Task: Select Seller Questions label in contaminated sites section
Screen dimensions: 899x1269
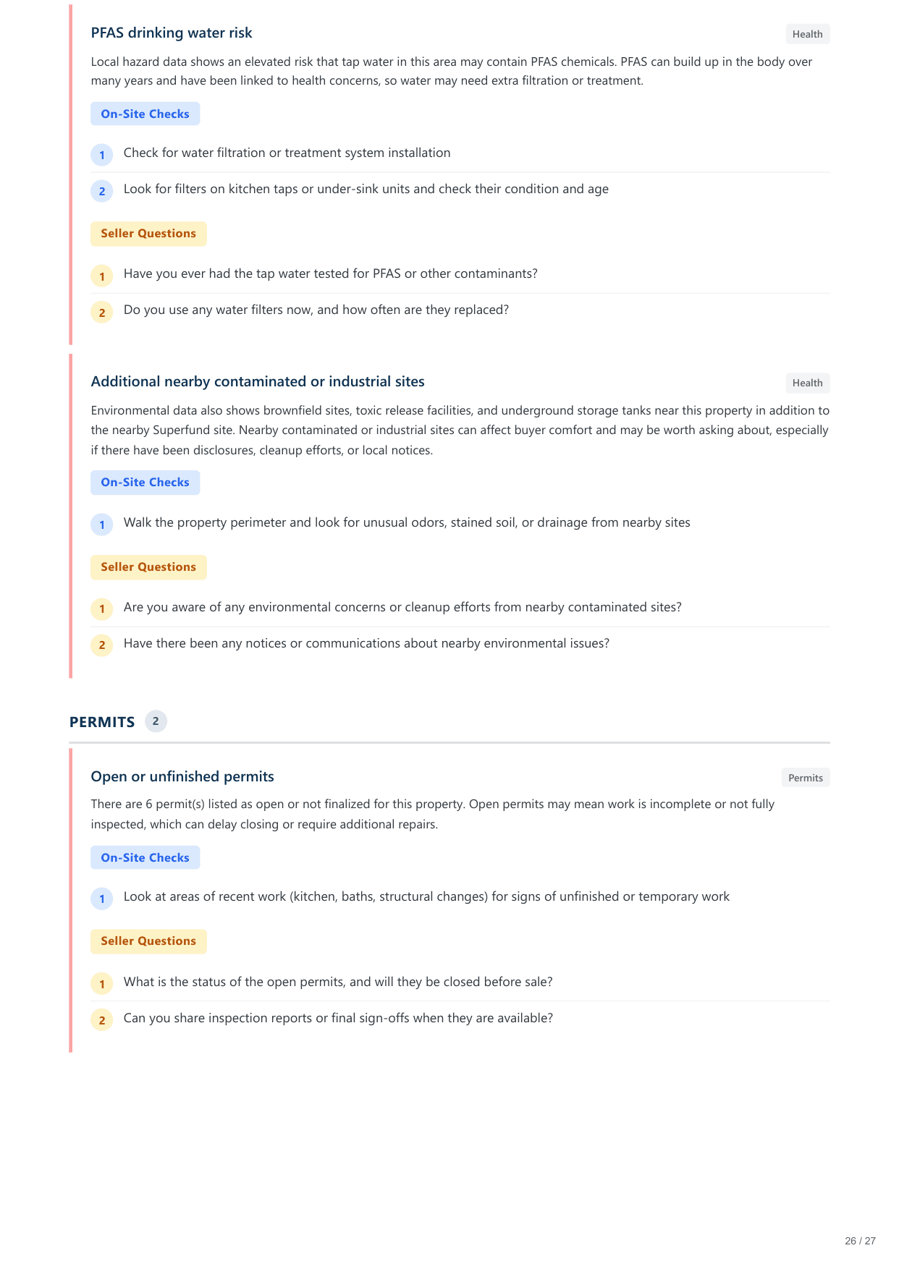Action: pos(148,567)
